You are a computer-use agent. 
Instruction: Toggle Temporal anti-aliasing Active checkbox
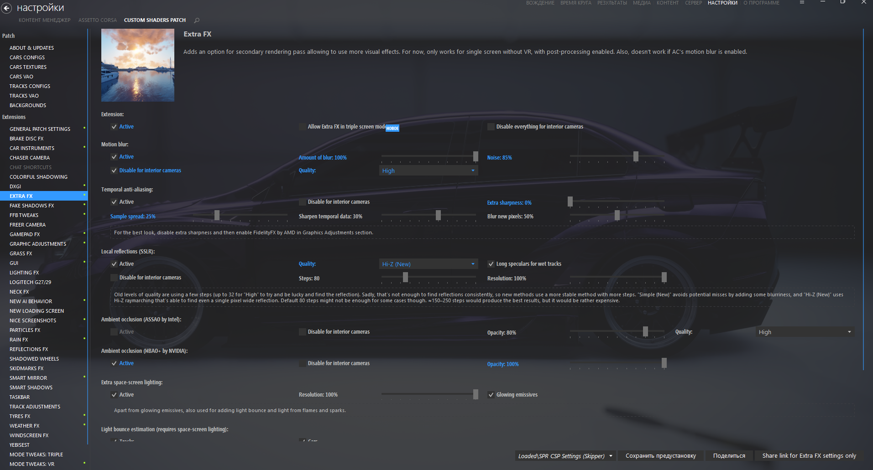pos(114,202)
